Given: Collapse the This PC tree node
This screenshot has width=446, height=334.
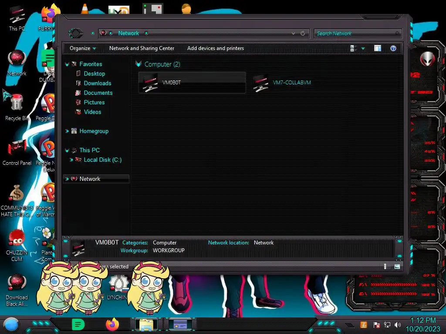Looking at the screenshot, I should tap(67, 150).
